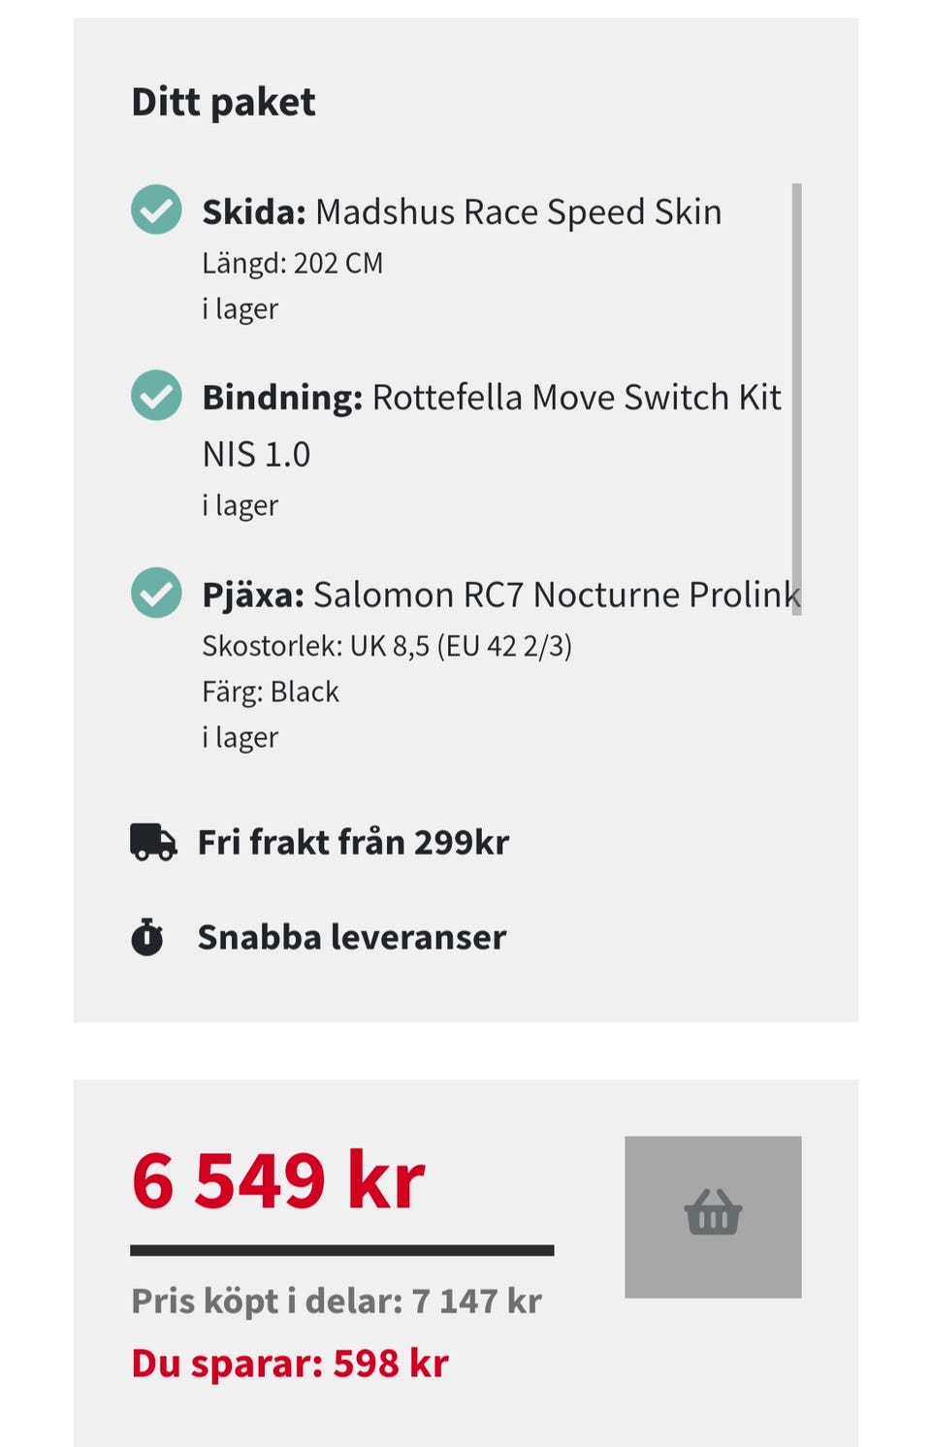
Task: Click the Skostorlek UK 8,5 size text
Action: 386,646
